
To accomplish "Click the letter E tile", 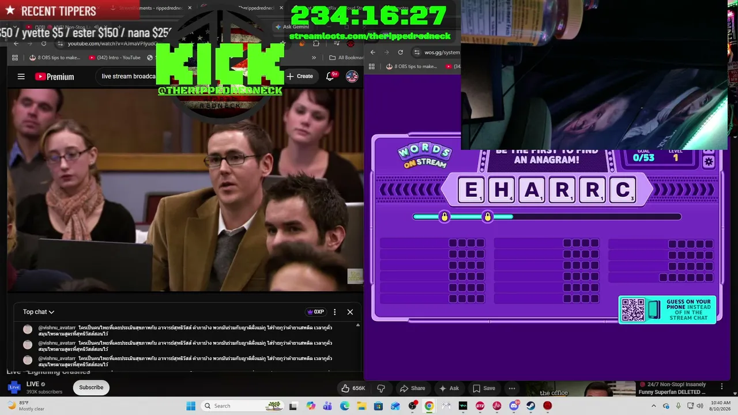I will point(471,190).
